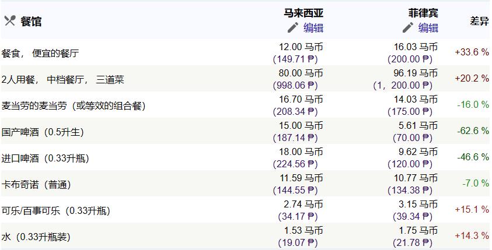Click the +33.6 % difference value

pyautogui.click(x=472, y=52)
